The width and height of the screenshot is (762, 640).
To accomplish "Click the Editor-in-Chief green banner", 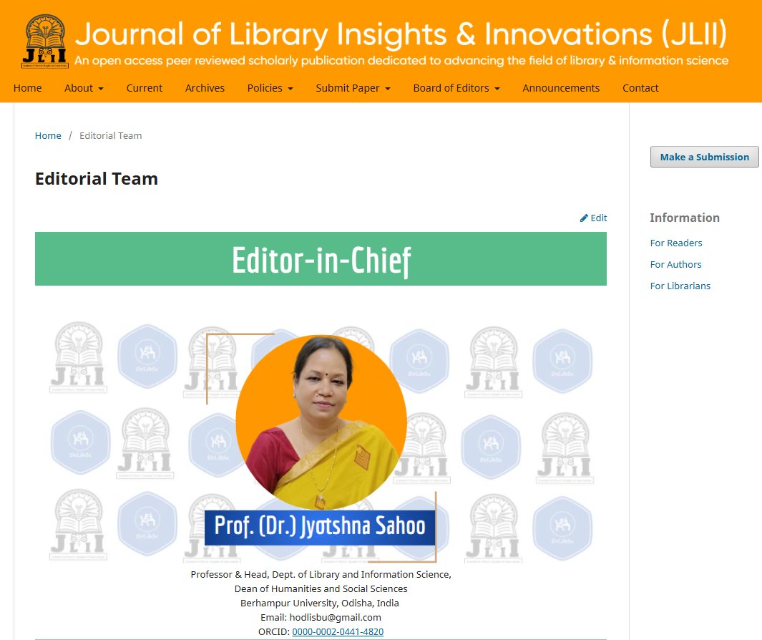I will [x=321, y=258].
